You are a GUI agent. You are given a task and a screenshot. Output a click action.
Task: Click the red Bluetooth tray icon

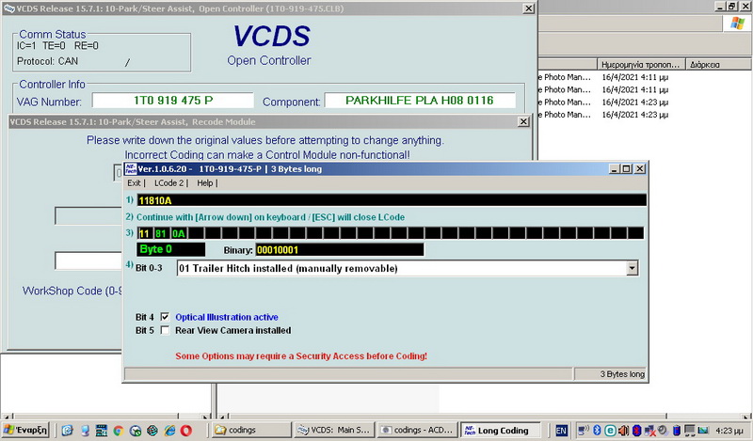pyautogui.click(x=637, y=430)
